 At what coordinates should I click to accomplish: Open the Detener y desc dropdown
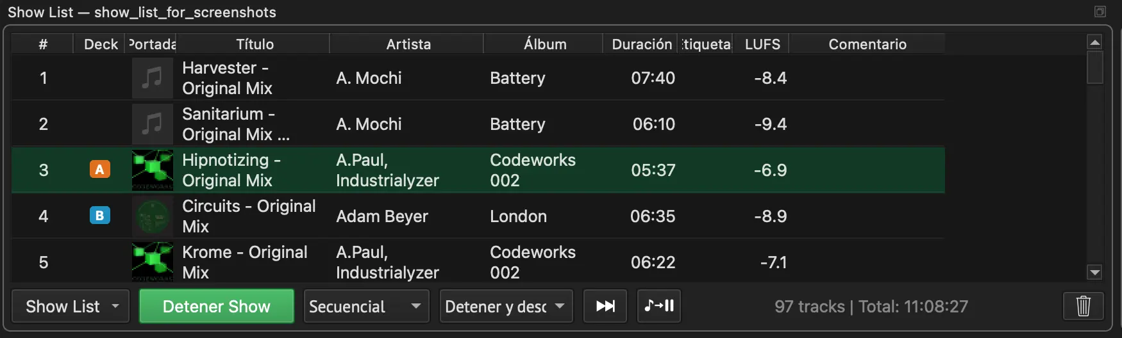[506, 306]
